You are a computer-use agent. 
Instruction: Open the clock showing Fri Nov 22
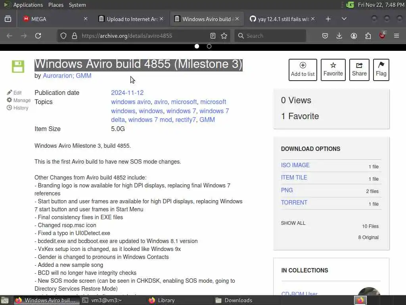tap(381, 5)
